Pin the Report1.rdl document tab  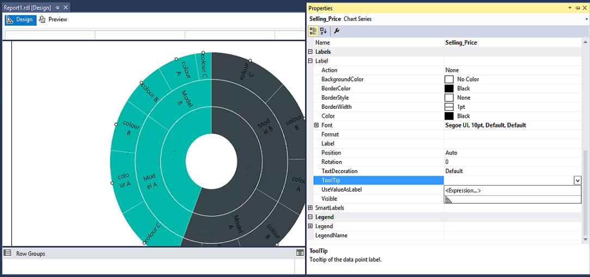pos(58,8)
